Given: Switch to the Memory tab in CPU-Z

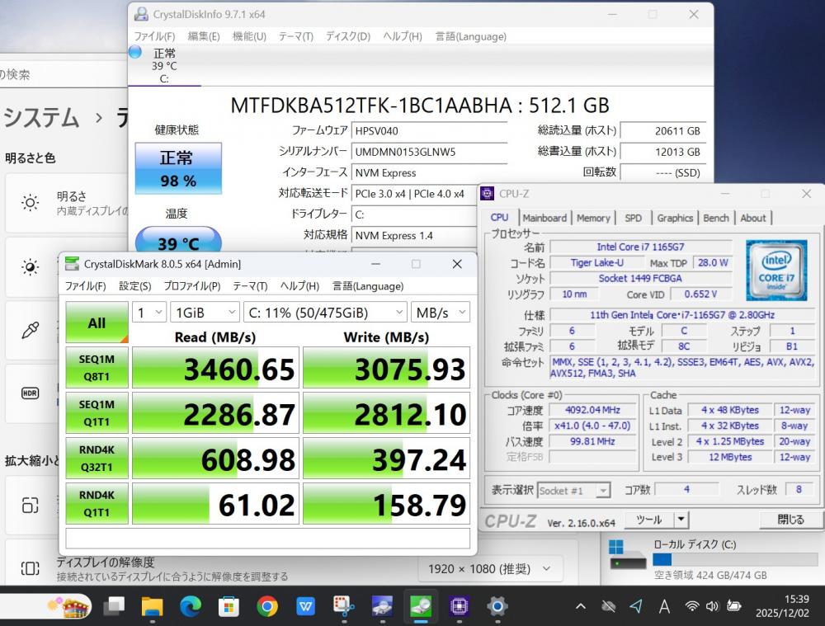Looking at the screenshot, I should tap(593, 218).
